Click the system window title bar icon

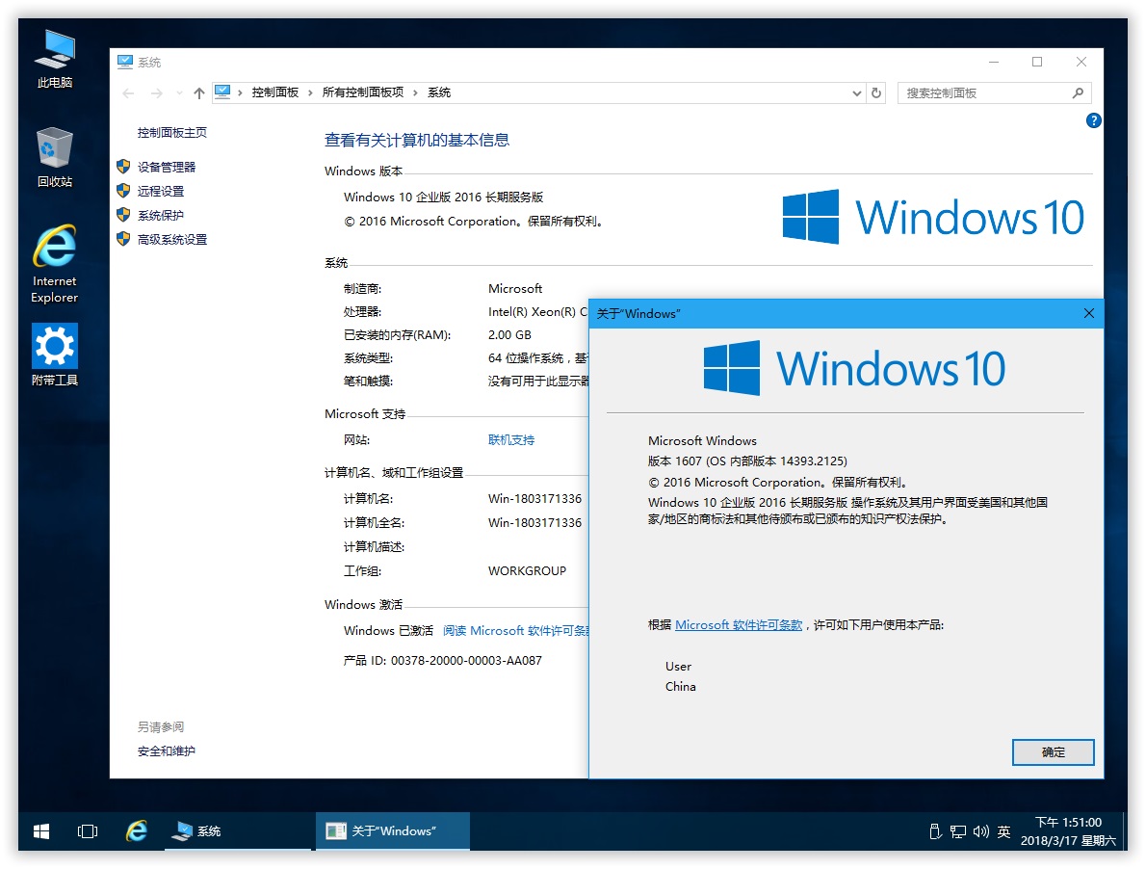tap(125, 62)
